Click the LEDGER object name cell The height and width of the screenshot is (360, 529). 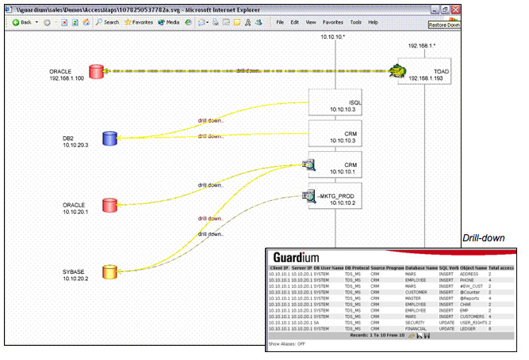point(468,328)
